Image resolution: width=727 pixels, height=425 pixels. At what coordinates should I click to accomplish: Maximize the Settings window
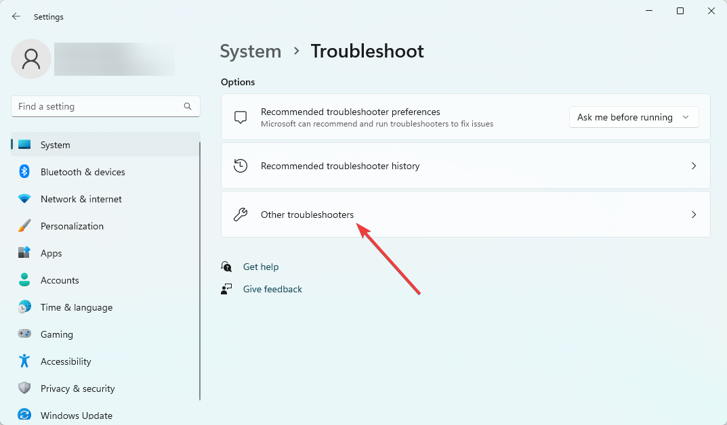(680, 11)
